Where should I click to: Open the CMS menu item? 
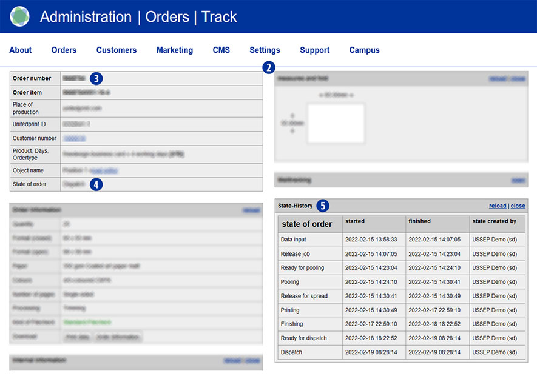pos(221,50)
